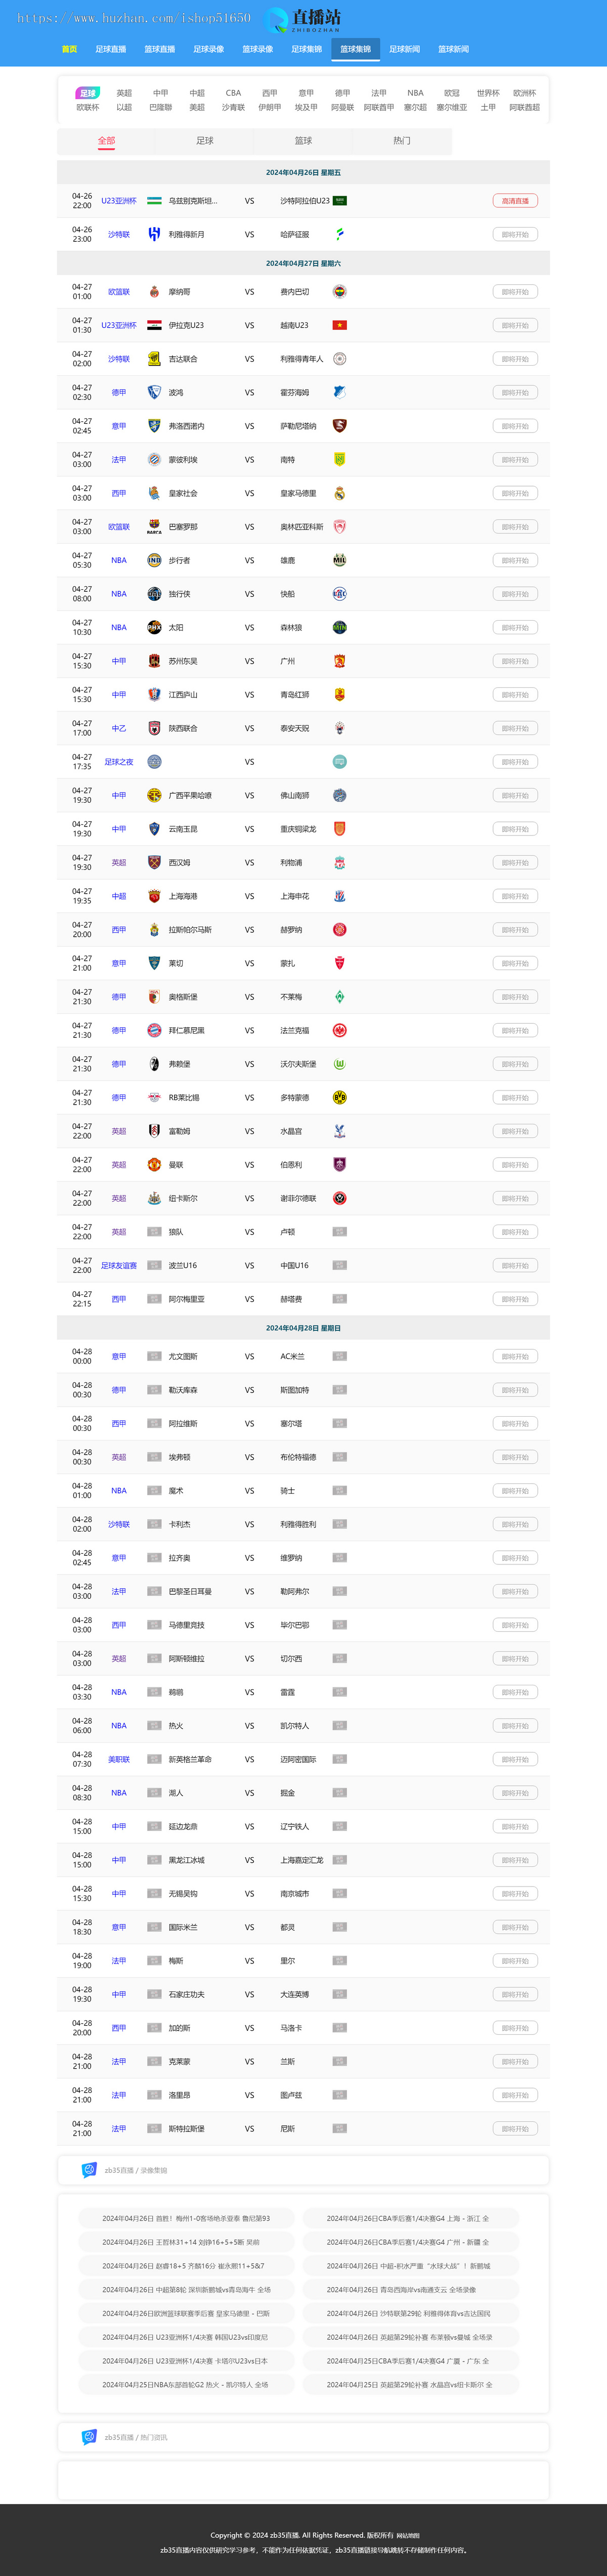Click the 直播站 site logo
The image size is (607, 2576).
[303, 19]
